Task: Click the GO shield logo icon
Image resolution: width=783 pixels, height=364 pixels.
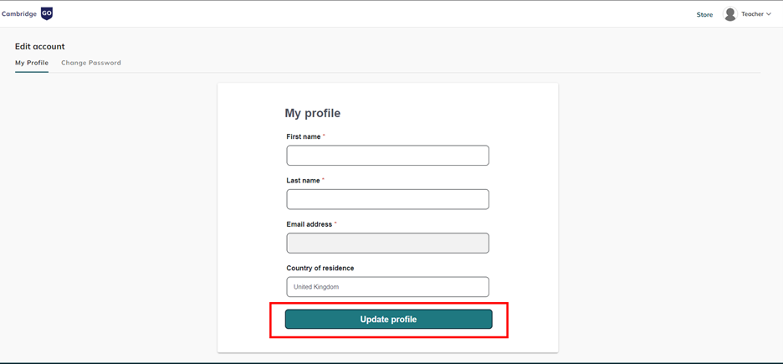Action: (47, 13)
